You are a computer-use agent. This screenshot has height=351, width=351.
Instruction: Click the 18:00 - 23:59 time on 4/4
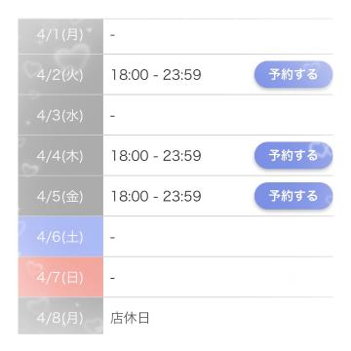(156, 156)
